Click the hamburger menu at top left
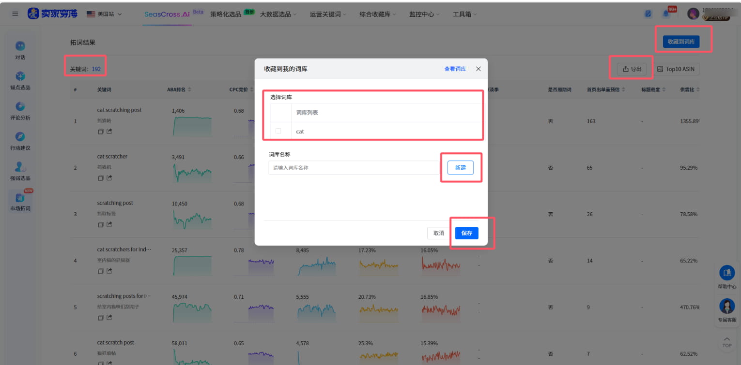741x365 pixels. click(15, 13)
